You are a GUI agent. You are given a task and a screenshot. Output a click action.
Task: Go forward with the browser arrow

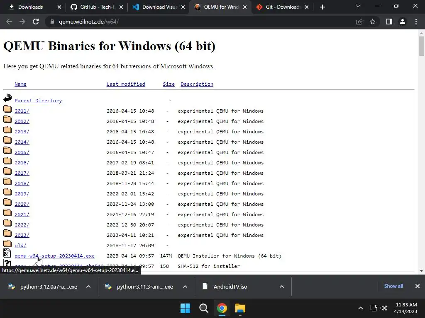click(x=22, y=22)
